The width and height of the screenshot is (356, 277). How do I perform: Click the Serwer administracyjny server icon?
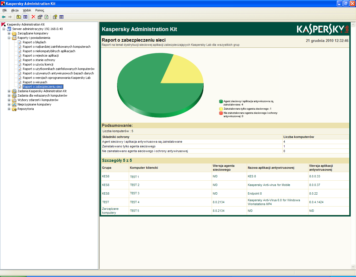[9, 29]
